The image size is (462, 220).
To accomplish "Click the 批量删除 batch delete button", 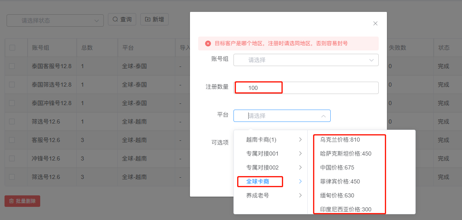I will 23,201.
